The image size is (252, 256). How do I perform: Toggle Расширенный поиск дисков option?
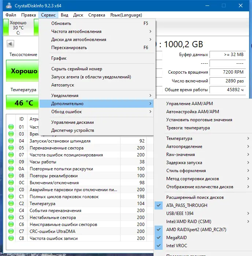[x=203, y=197]
